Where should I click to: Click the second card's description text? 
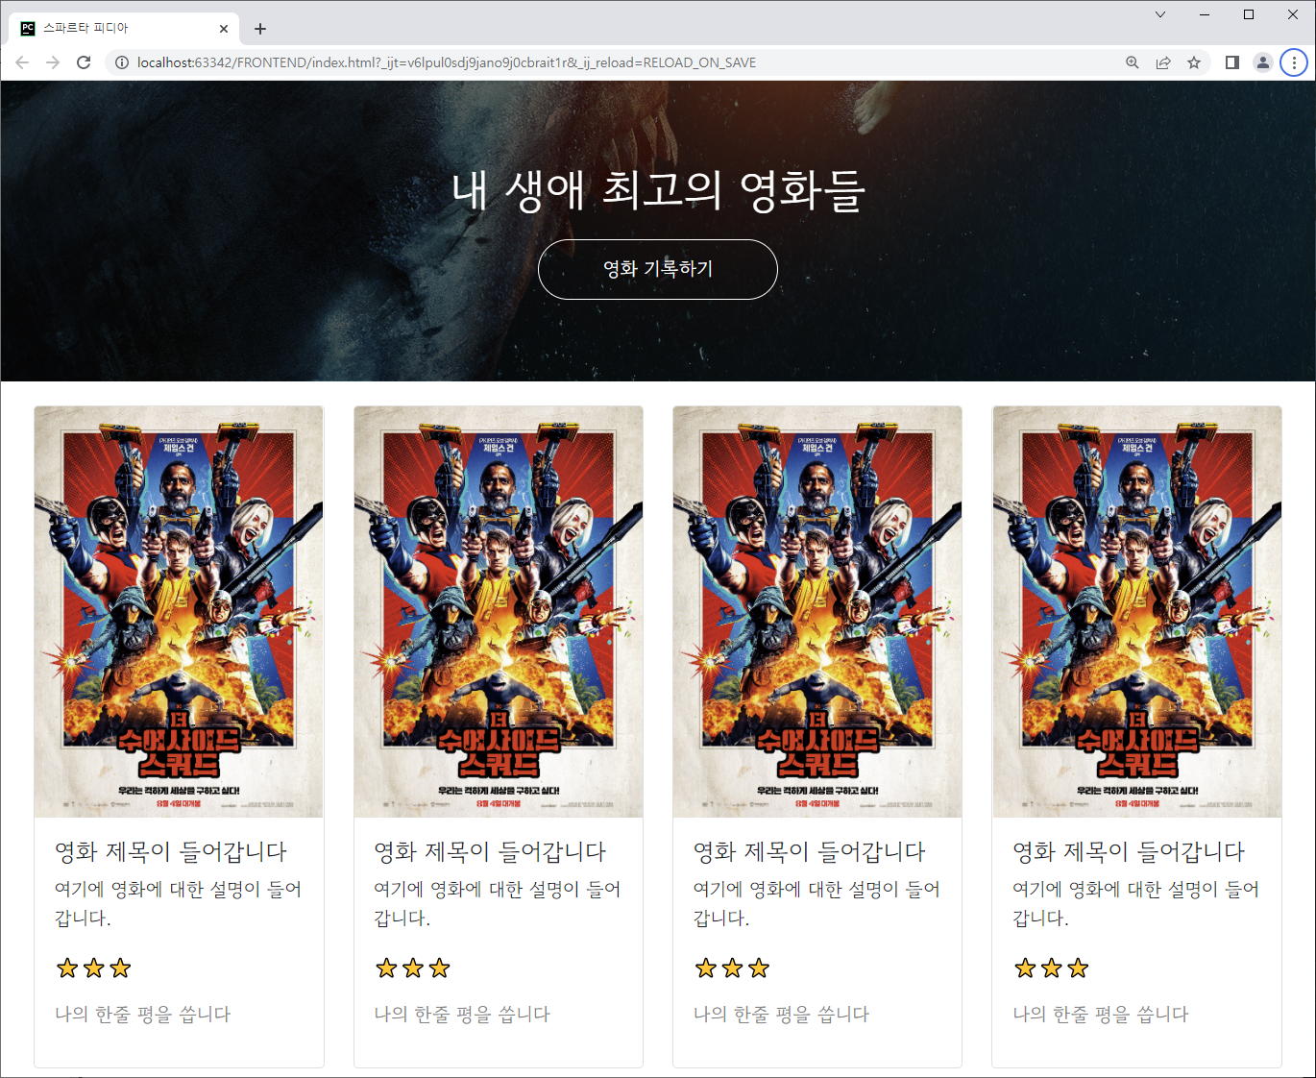point(498,903)
